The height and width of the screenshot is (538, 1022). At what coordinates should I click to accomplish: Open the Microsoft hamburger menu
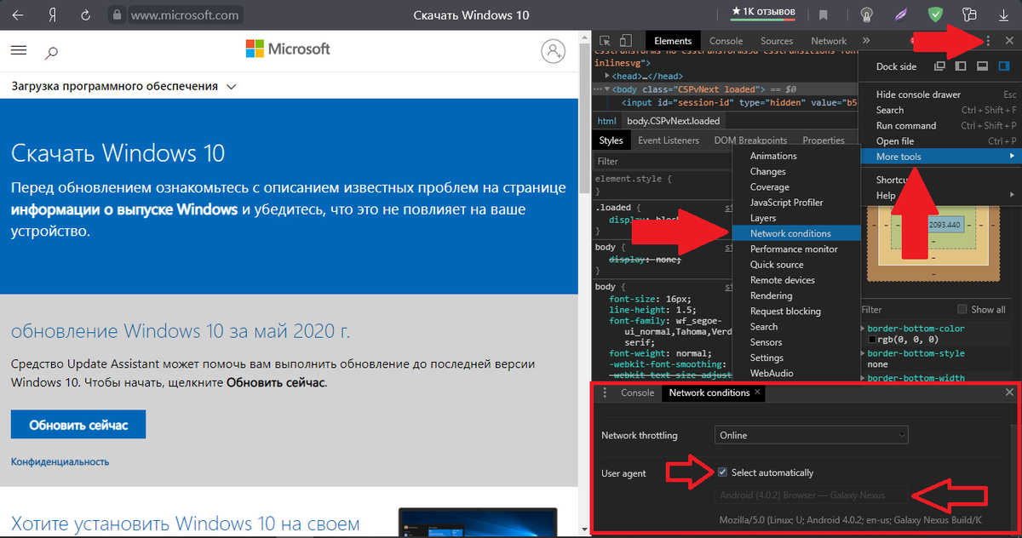tap(19, 51)
